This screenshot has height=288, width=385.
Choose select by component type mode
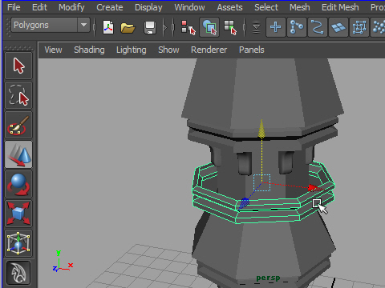click(x=230, y=27)
